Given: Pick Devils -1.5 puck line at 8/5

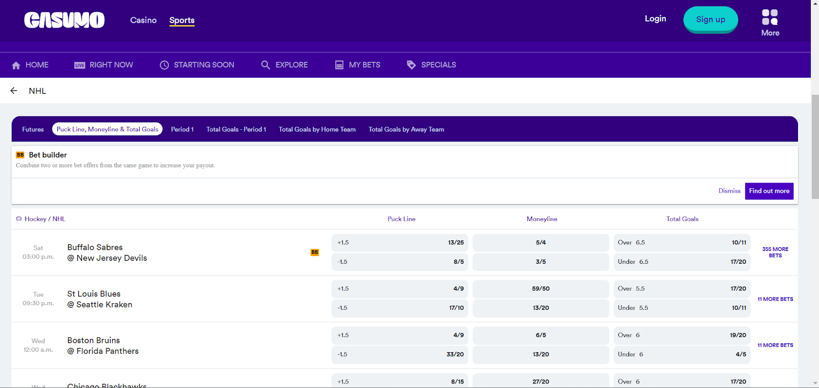Looking at the screenshot, I should pos(400,262).
